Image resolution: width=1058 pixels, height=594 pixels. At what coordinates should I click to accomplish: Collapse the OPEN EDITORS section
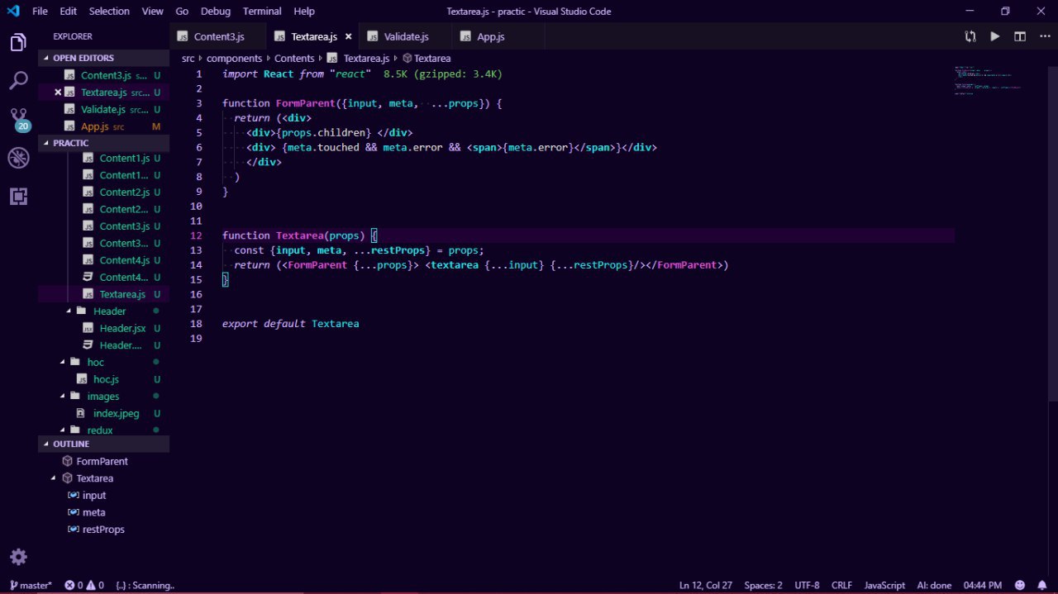pyautogui.click(x=83, y=58)
